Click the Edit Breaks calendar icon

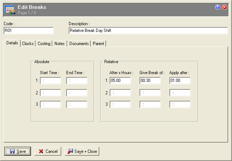point(9,10)
